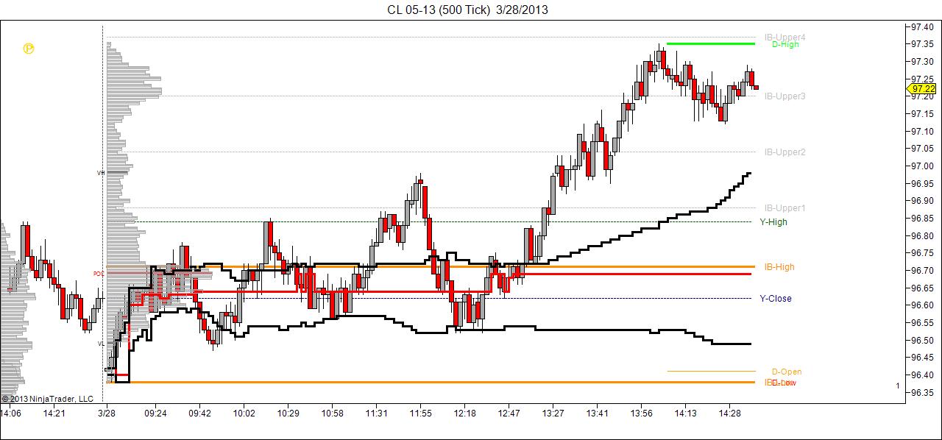Click the D-Open label

[x=787, y=372]
